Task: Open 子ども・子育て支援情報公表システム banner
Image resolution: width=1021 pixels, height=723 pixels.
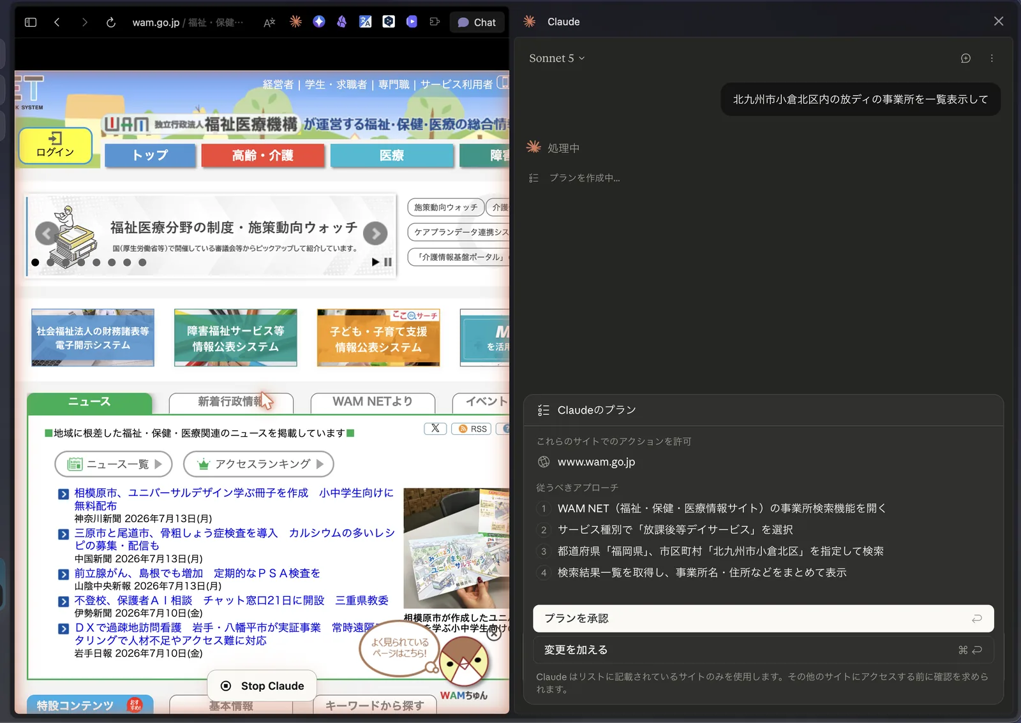Action: click(378, 338)
